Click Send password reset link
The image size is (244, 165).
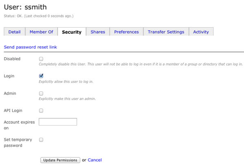point(30,47)
